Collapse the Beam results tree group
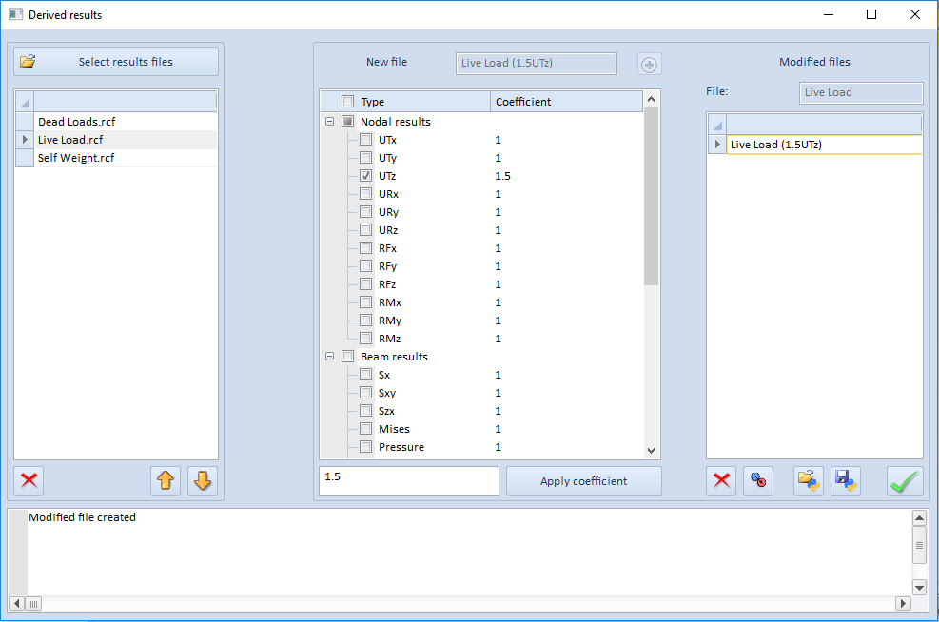This screenshot has height=622, width=939. click(330, 357)
